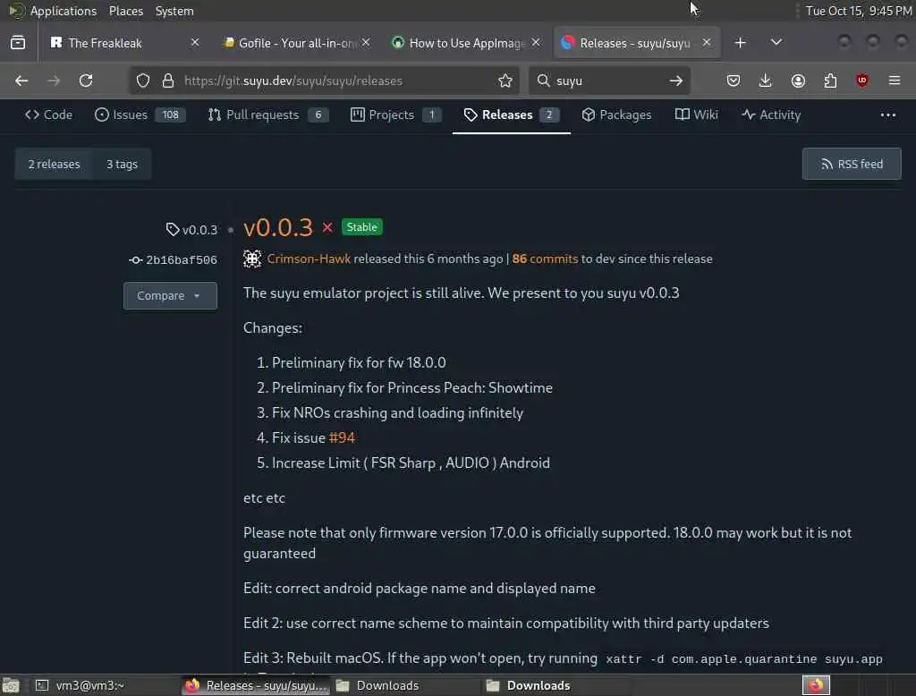Viewport: 916px width, 696px height.
Task: Reload the current page
Action: (x=86, y=81)
